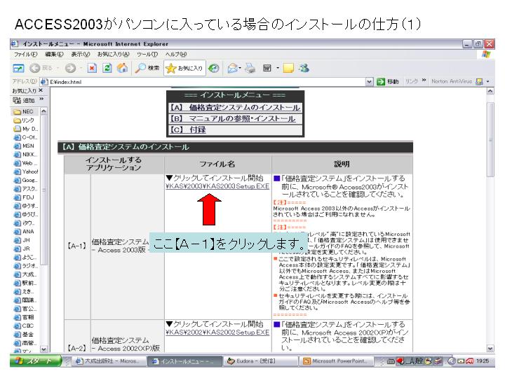The width and height of the screenshot is (505, 378).
Task: Click the Back navigation arrow icon
Action: tap(35, 68)
